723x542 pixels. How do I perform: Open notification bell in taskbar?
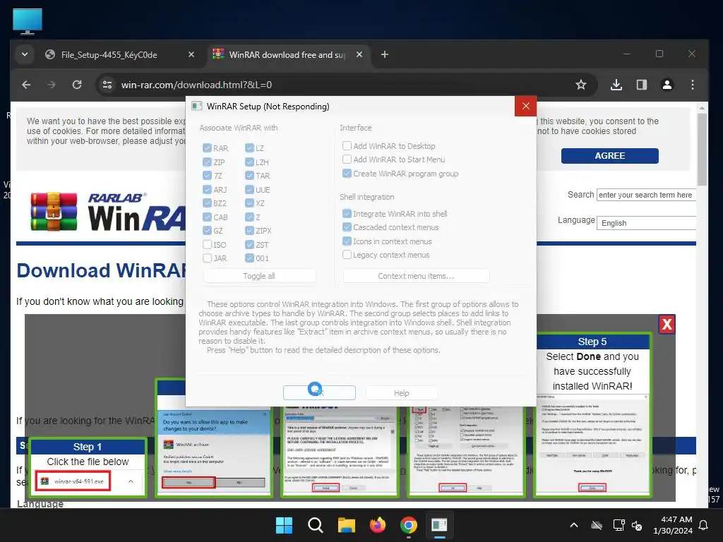[x=704, y=525]
